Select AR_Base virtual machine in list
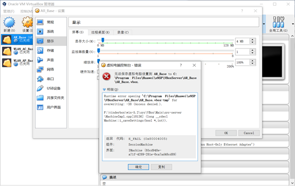Viewport: 295px width, 193px height. click(x=17, y=39)
